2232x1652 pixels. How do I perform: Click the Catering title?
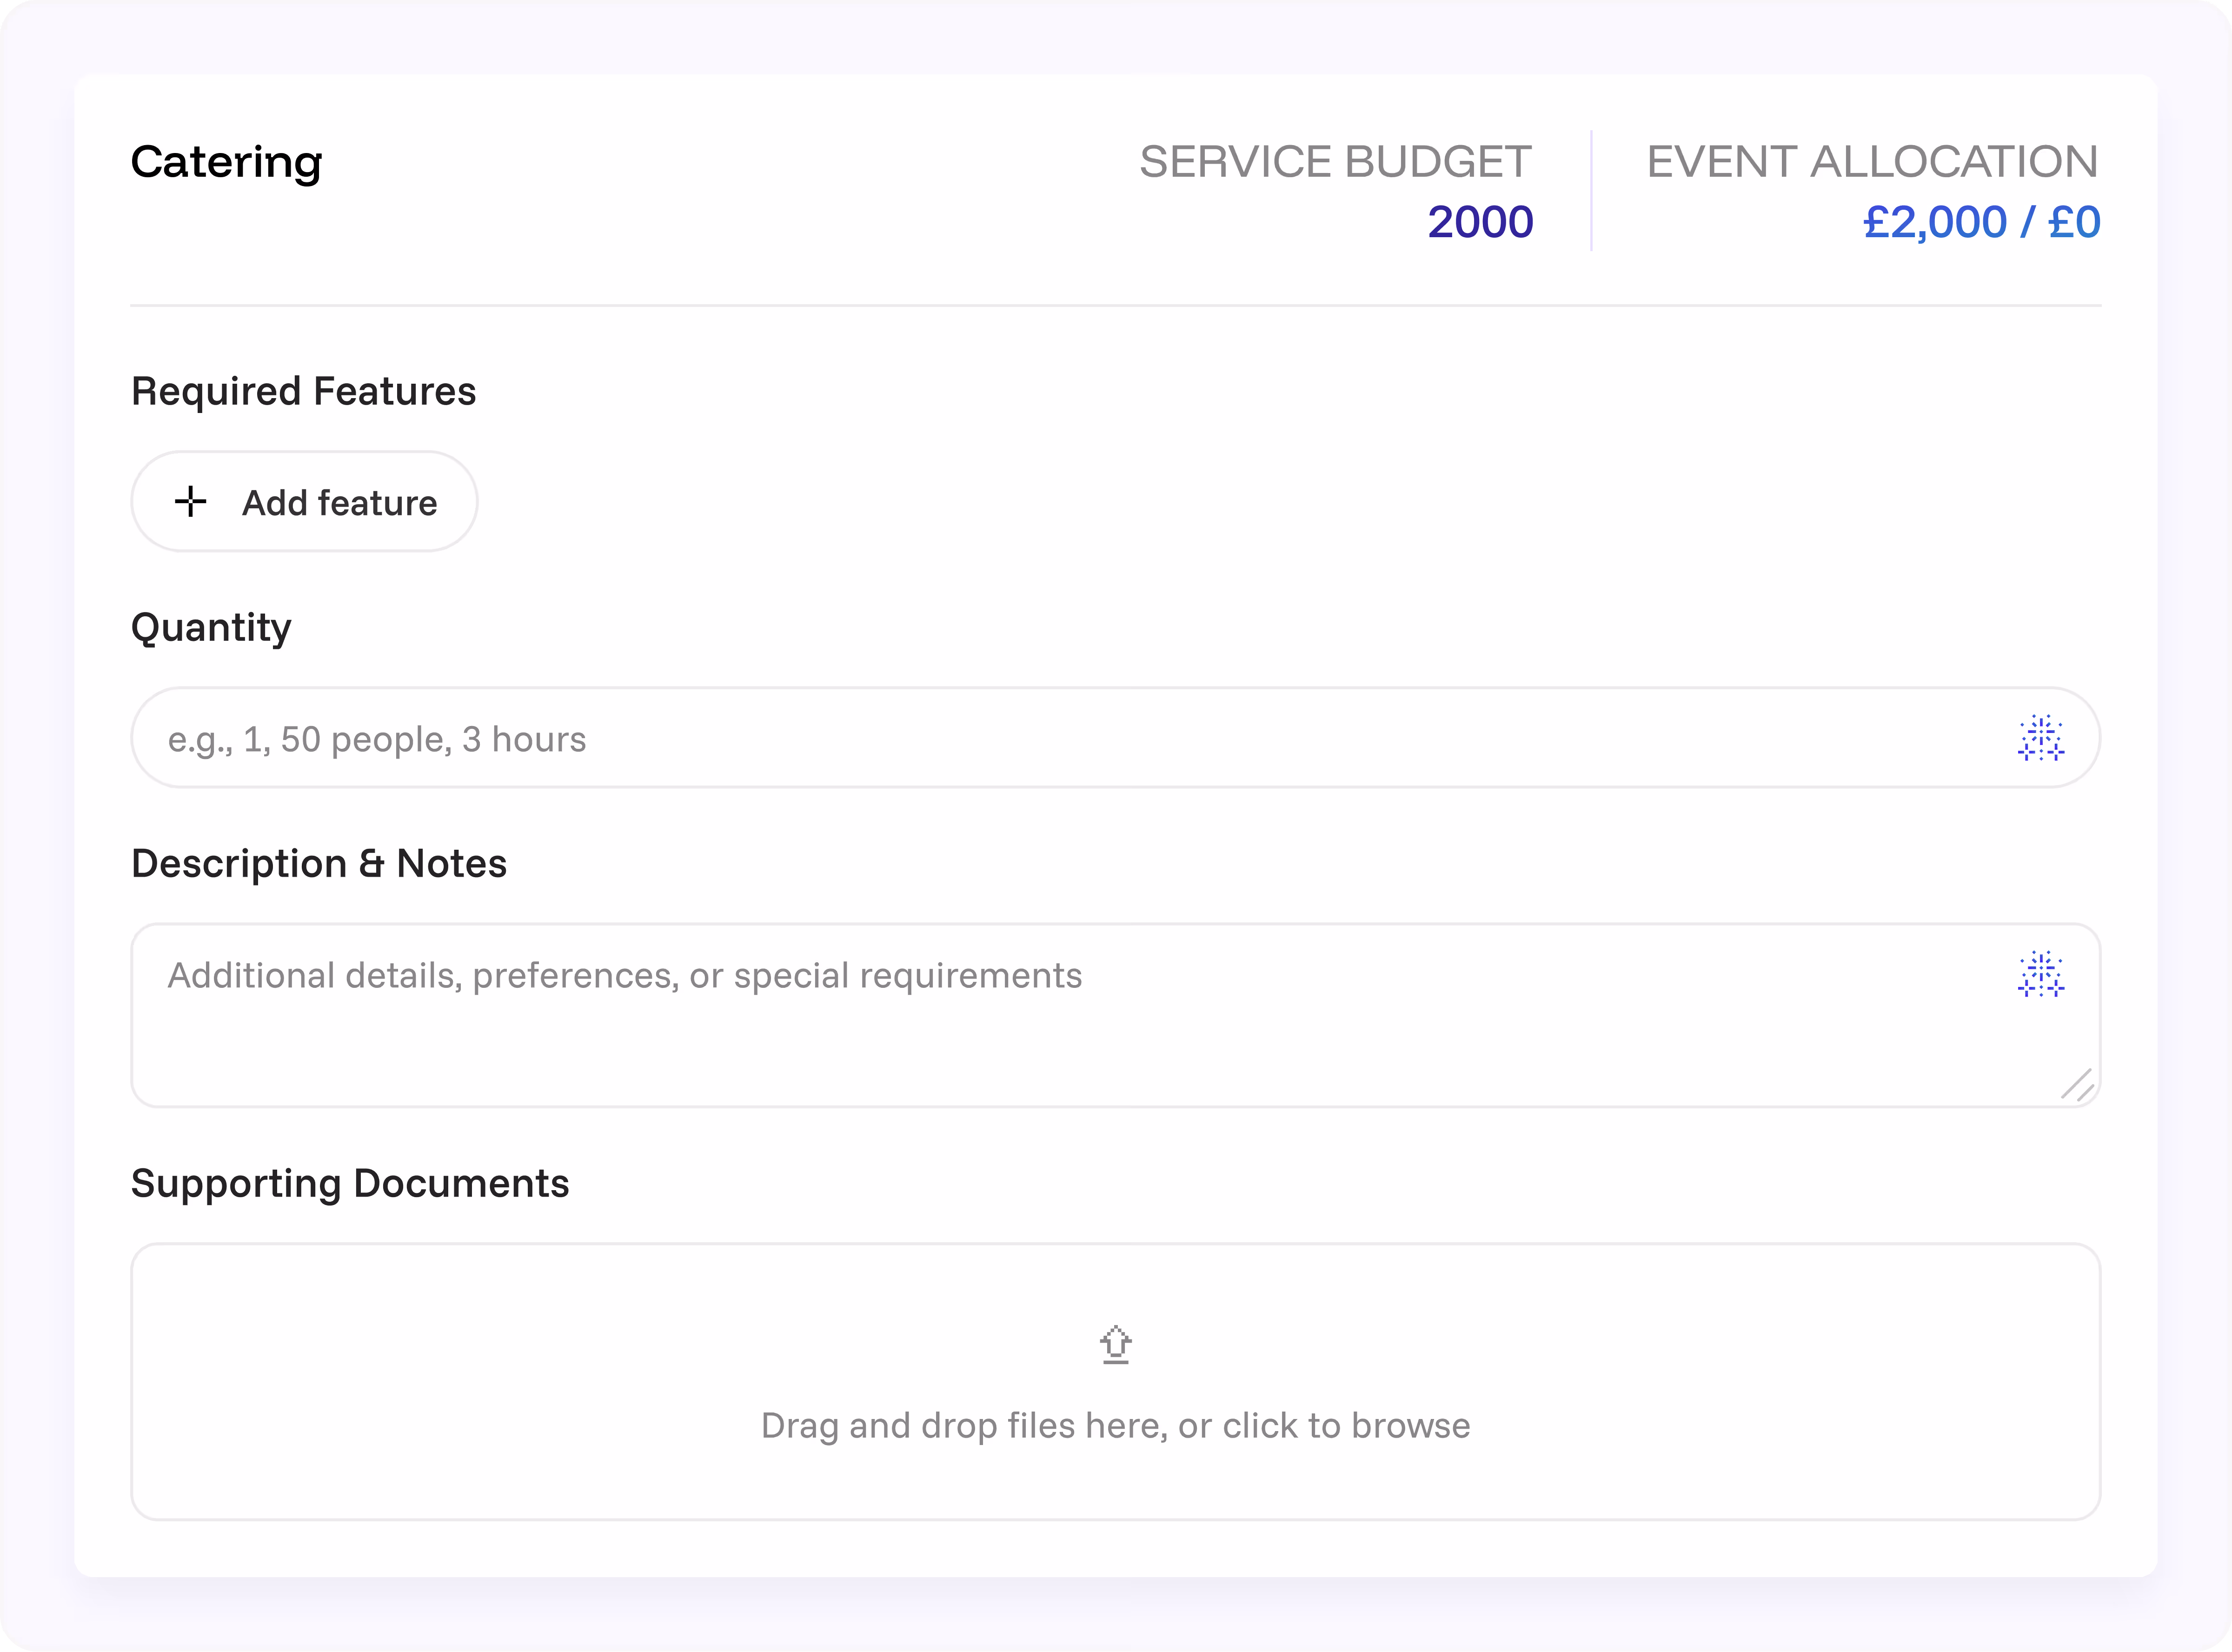(x=227, y=162)
